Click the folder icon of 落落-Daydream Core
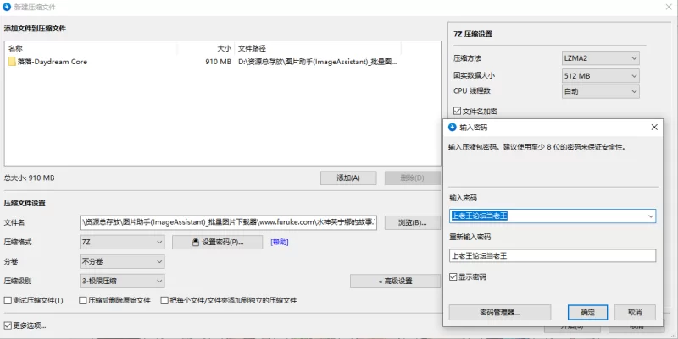The height and width of the screenshot is (339, 678). [12, 62]
